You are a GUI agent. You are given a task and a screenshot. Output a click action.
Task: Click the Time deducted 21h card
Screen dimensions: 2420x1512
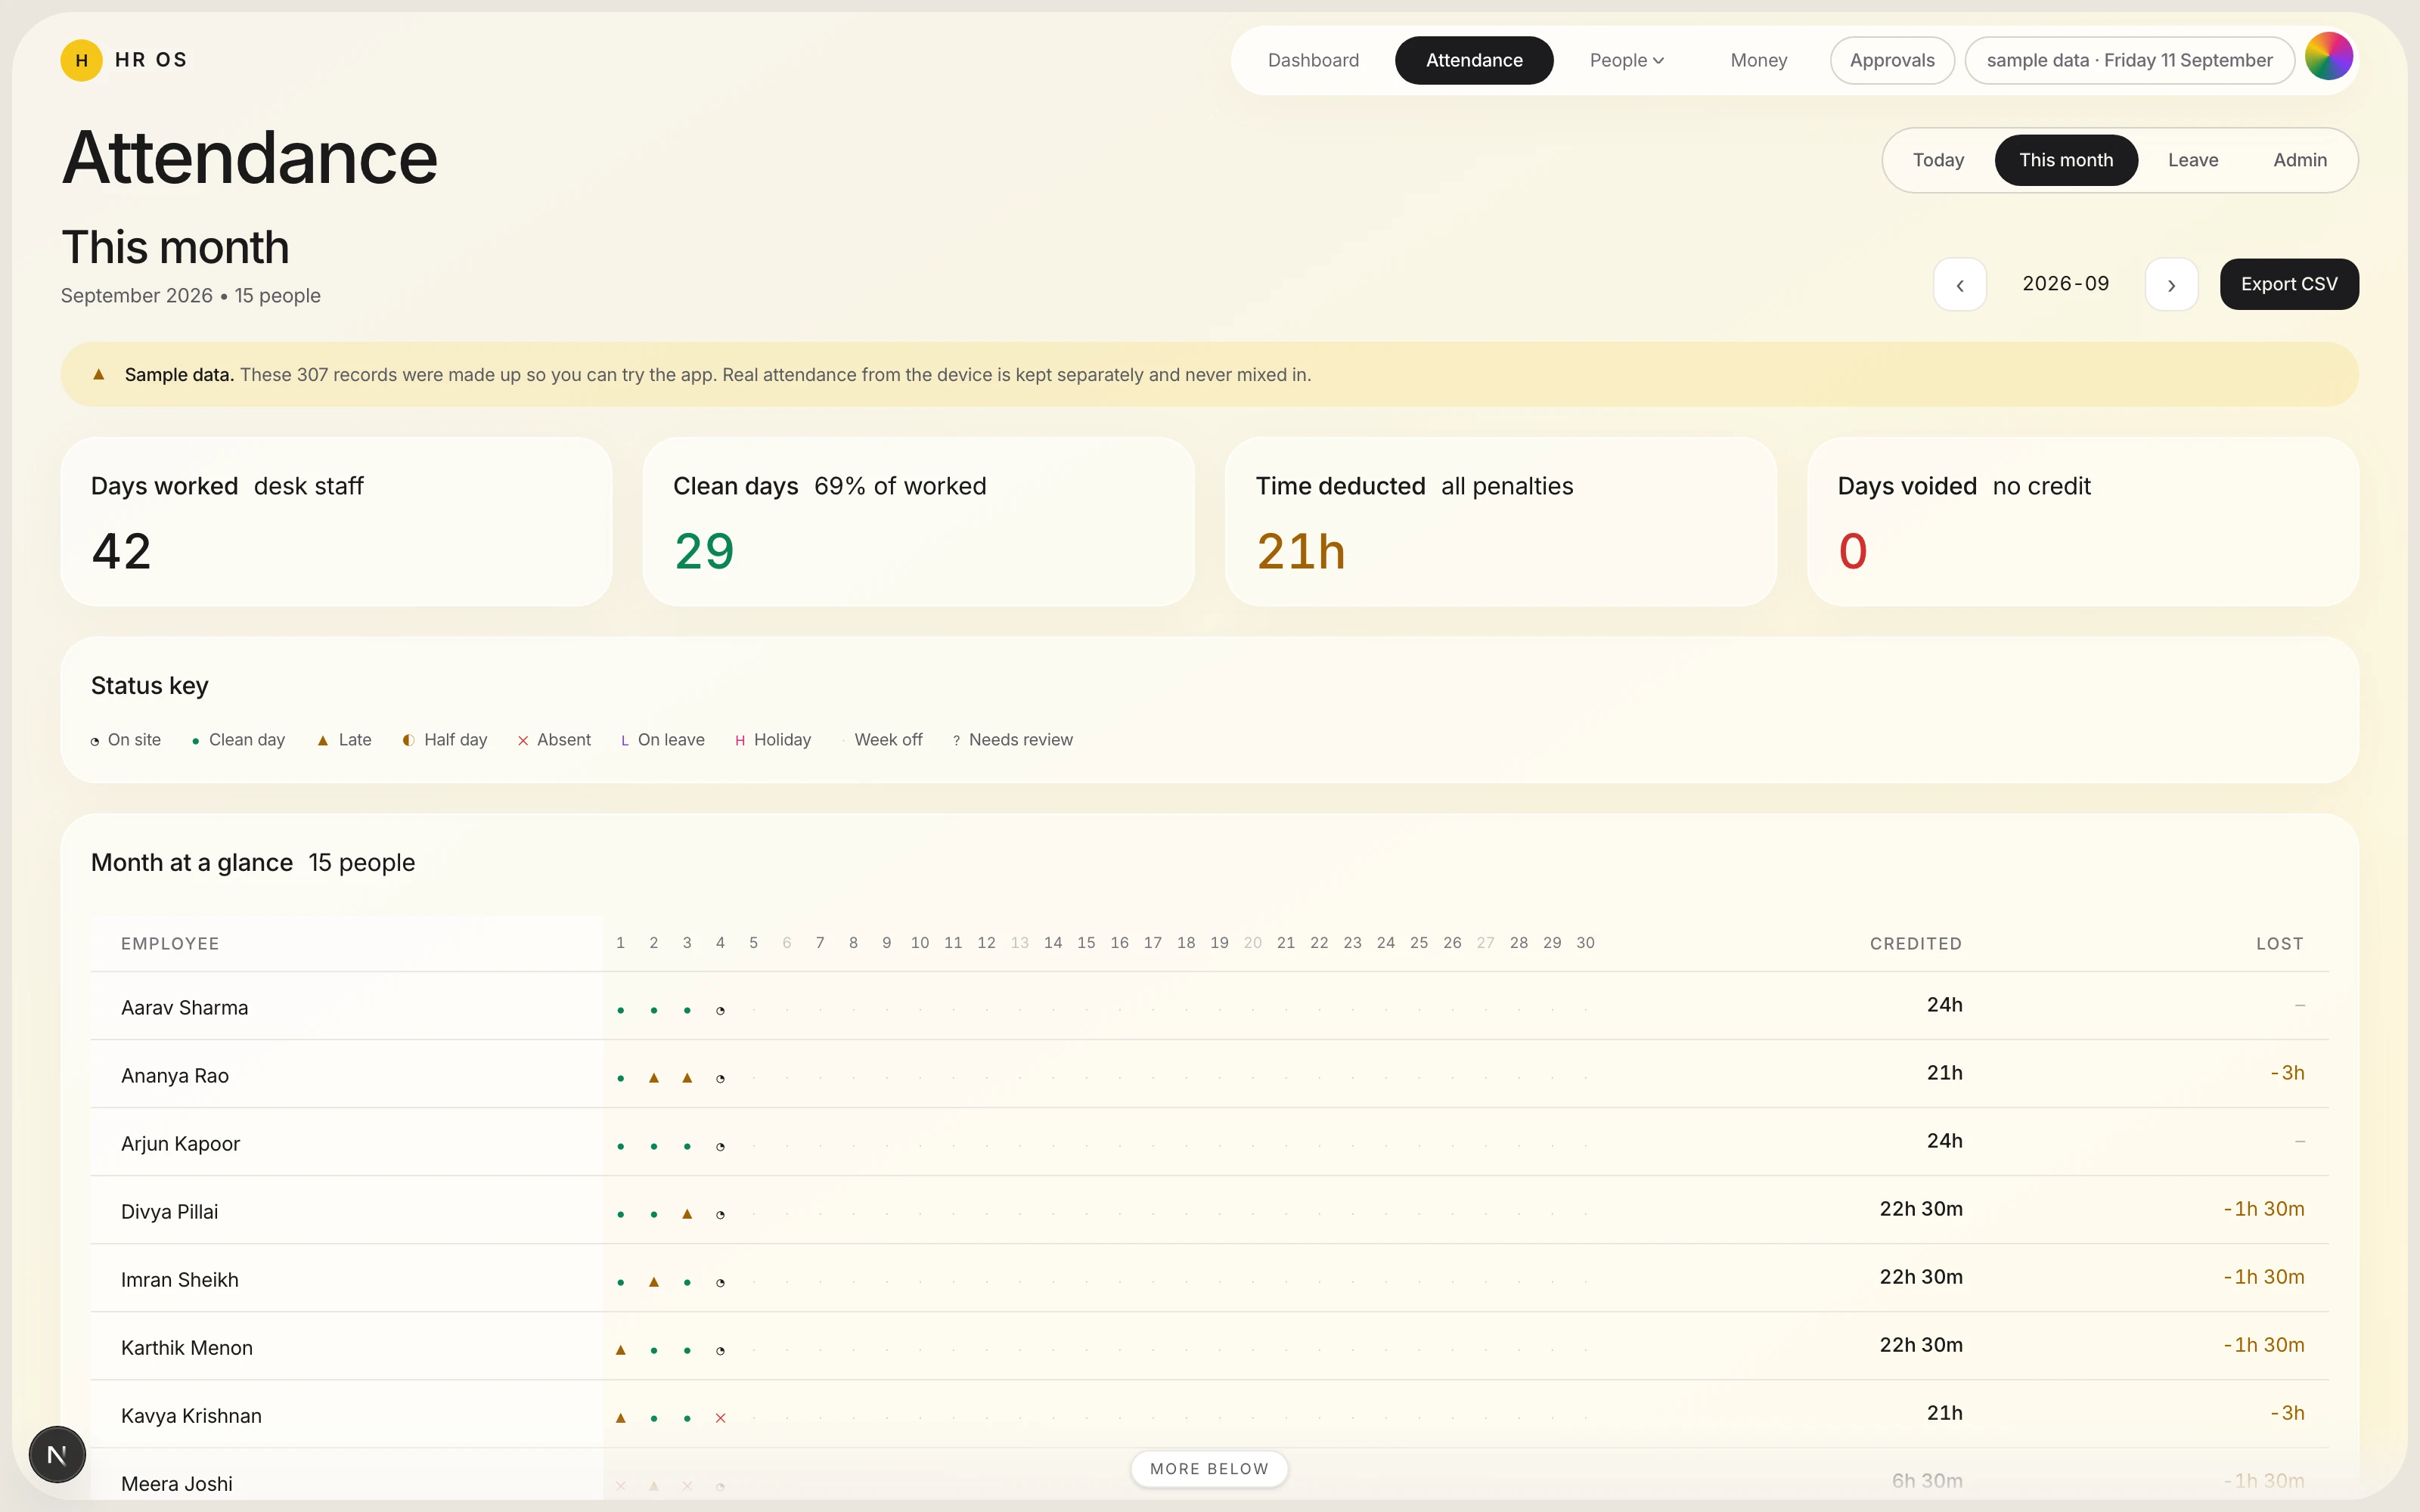pyautogui.click(x=1500, y=521)
